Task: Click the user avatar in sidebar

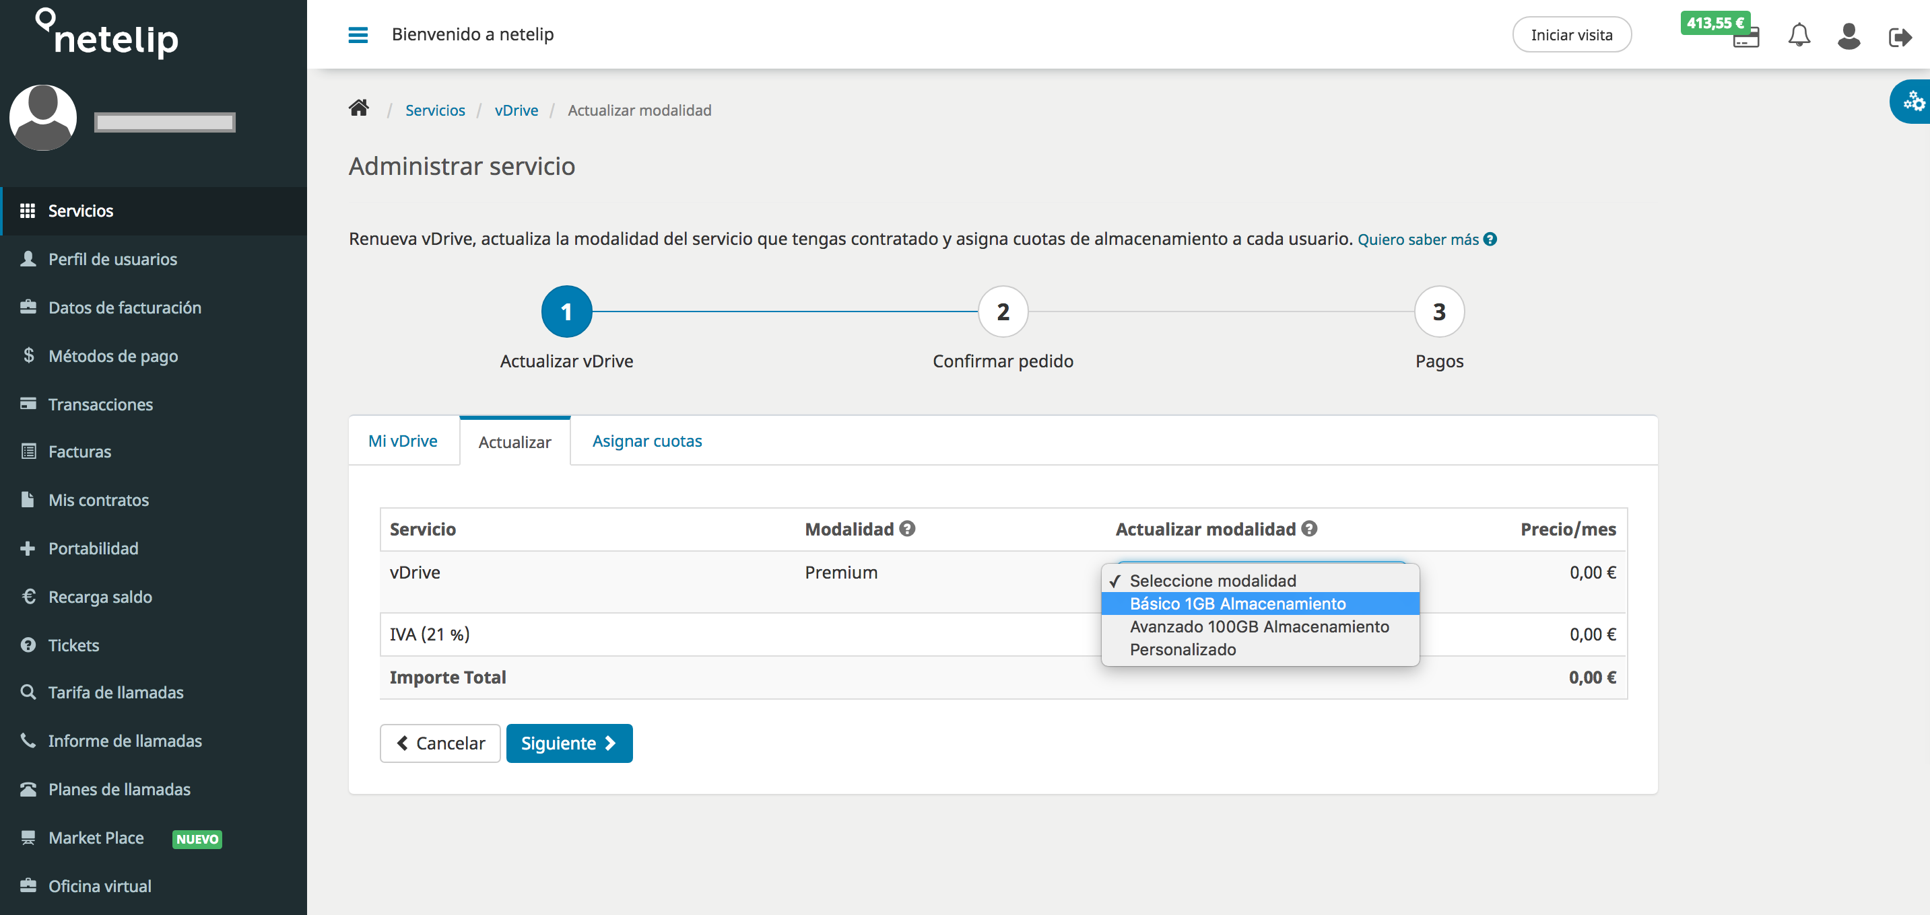Action: 42,118
